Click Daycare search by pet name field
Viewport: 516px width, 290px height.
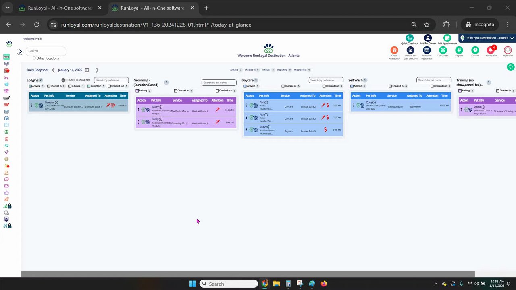326,80
